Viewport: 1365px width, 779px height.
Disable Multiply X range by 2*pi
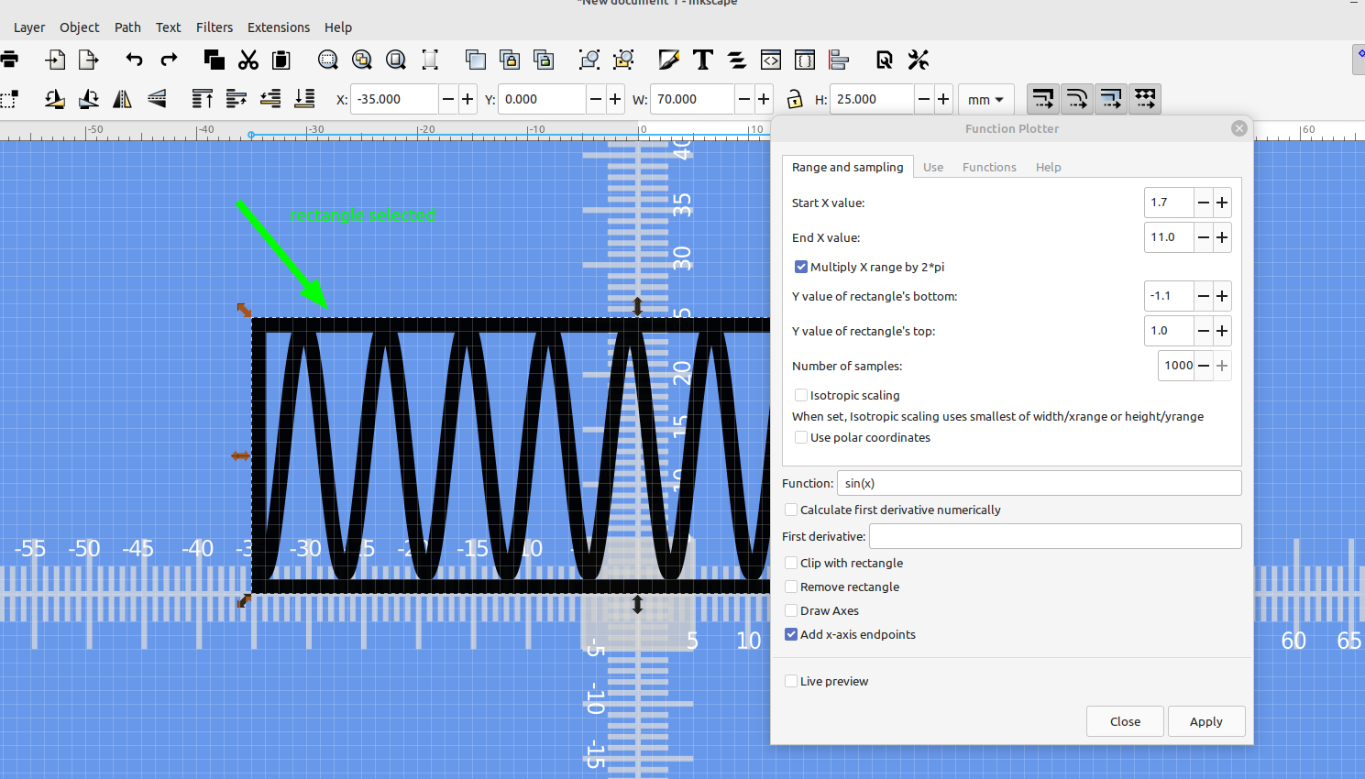click(x=800, y=266)
